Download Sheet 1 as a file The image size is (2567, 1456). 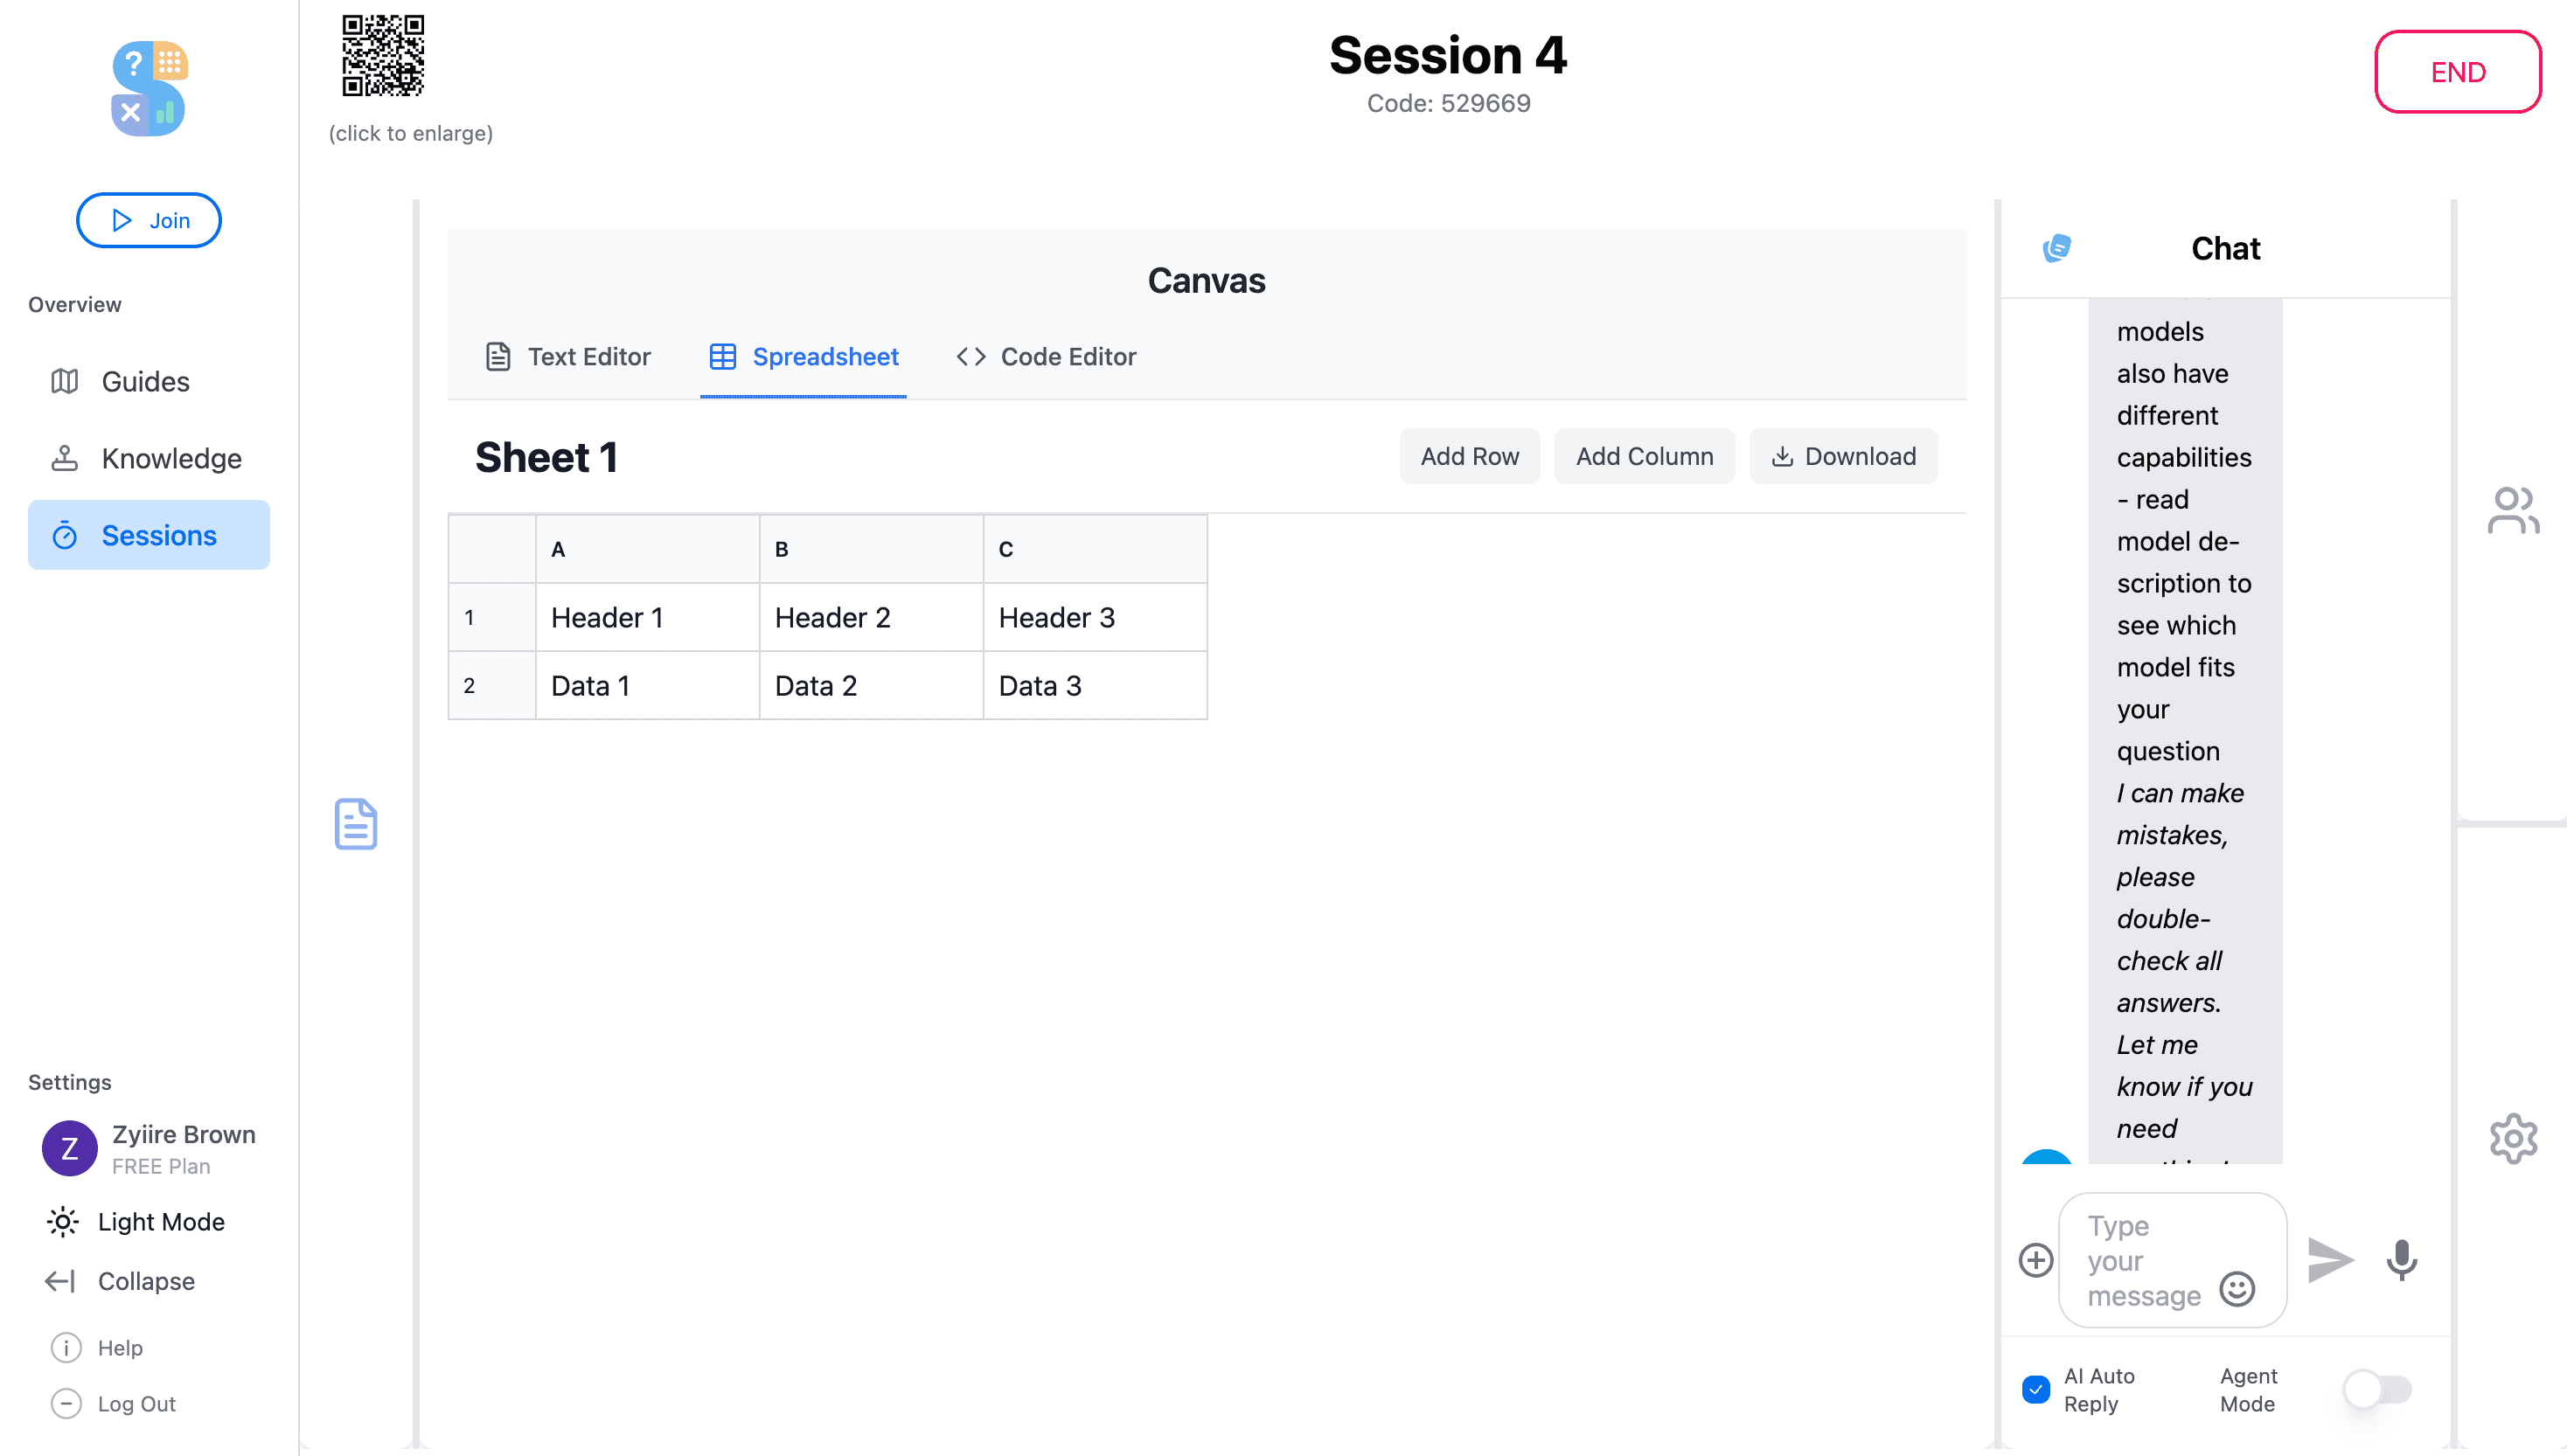pos(1843,456)
